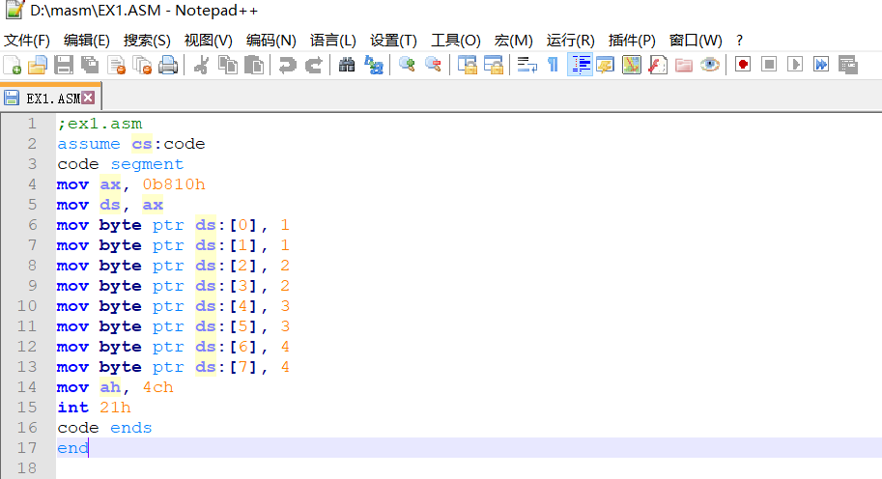882x479 pixels.
Task: Open the 视图(V) menu
Action: 208,41
